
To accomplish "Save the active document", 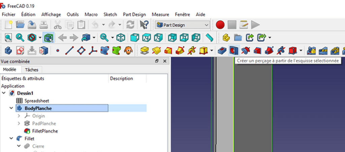I will tap(32, 25).
